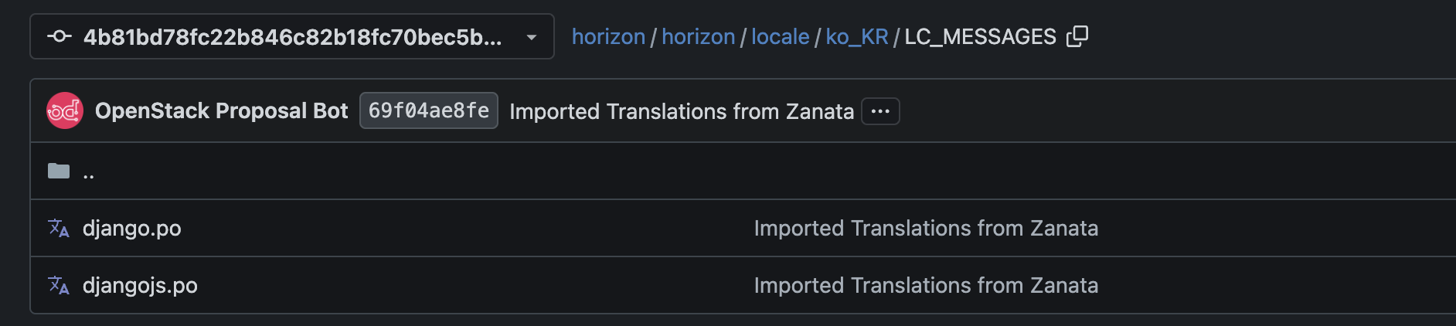The width and height of the screenshot is (1456, 326).
Task: Click the translation icon beside djangojs.po
Action: [x=59, y=286]
